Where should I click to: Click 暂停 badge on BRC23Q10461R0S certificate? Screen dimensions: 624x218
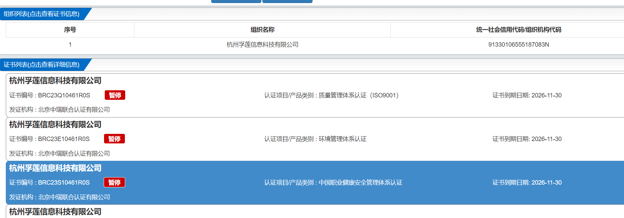click(x=115, y=95)
